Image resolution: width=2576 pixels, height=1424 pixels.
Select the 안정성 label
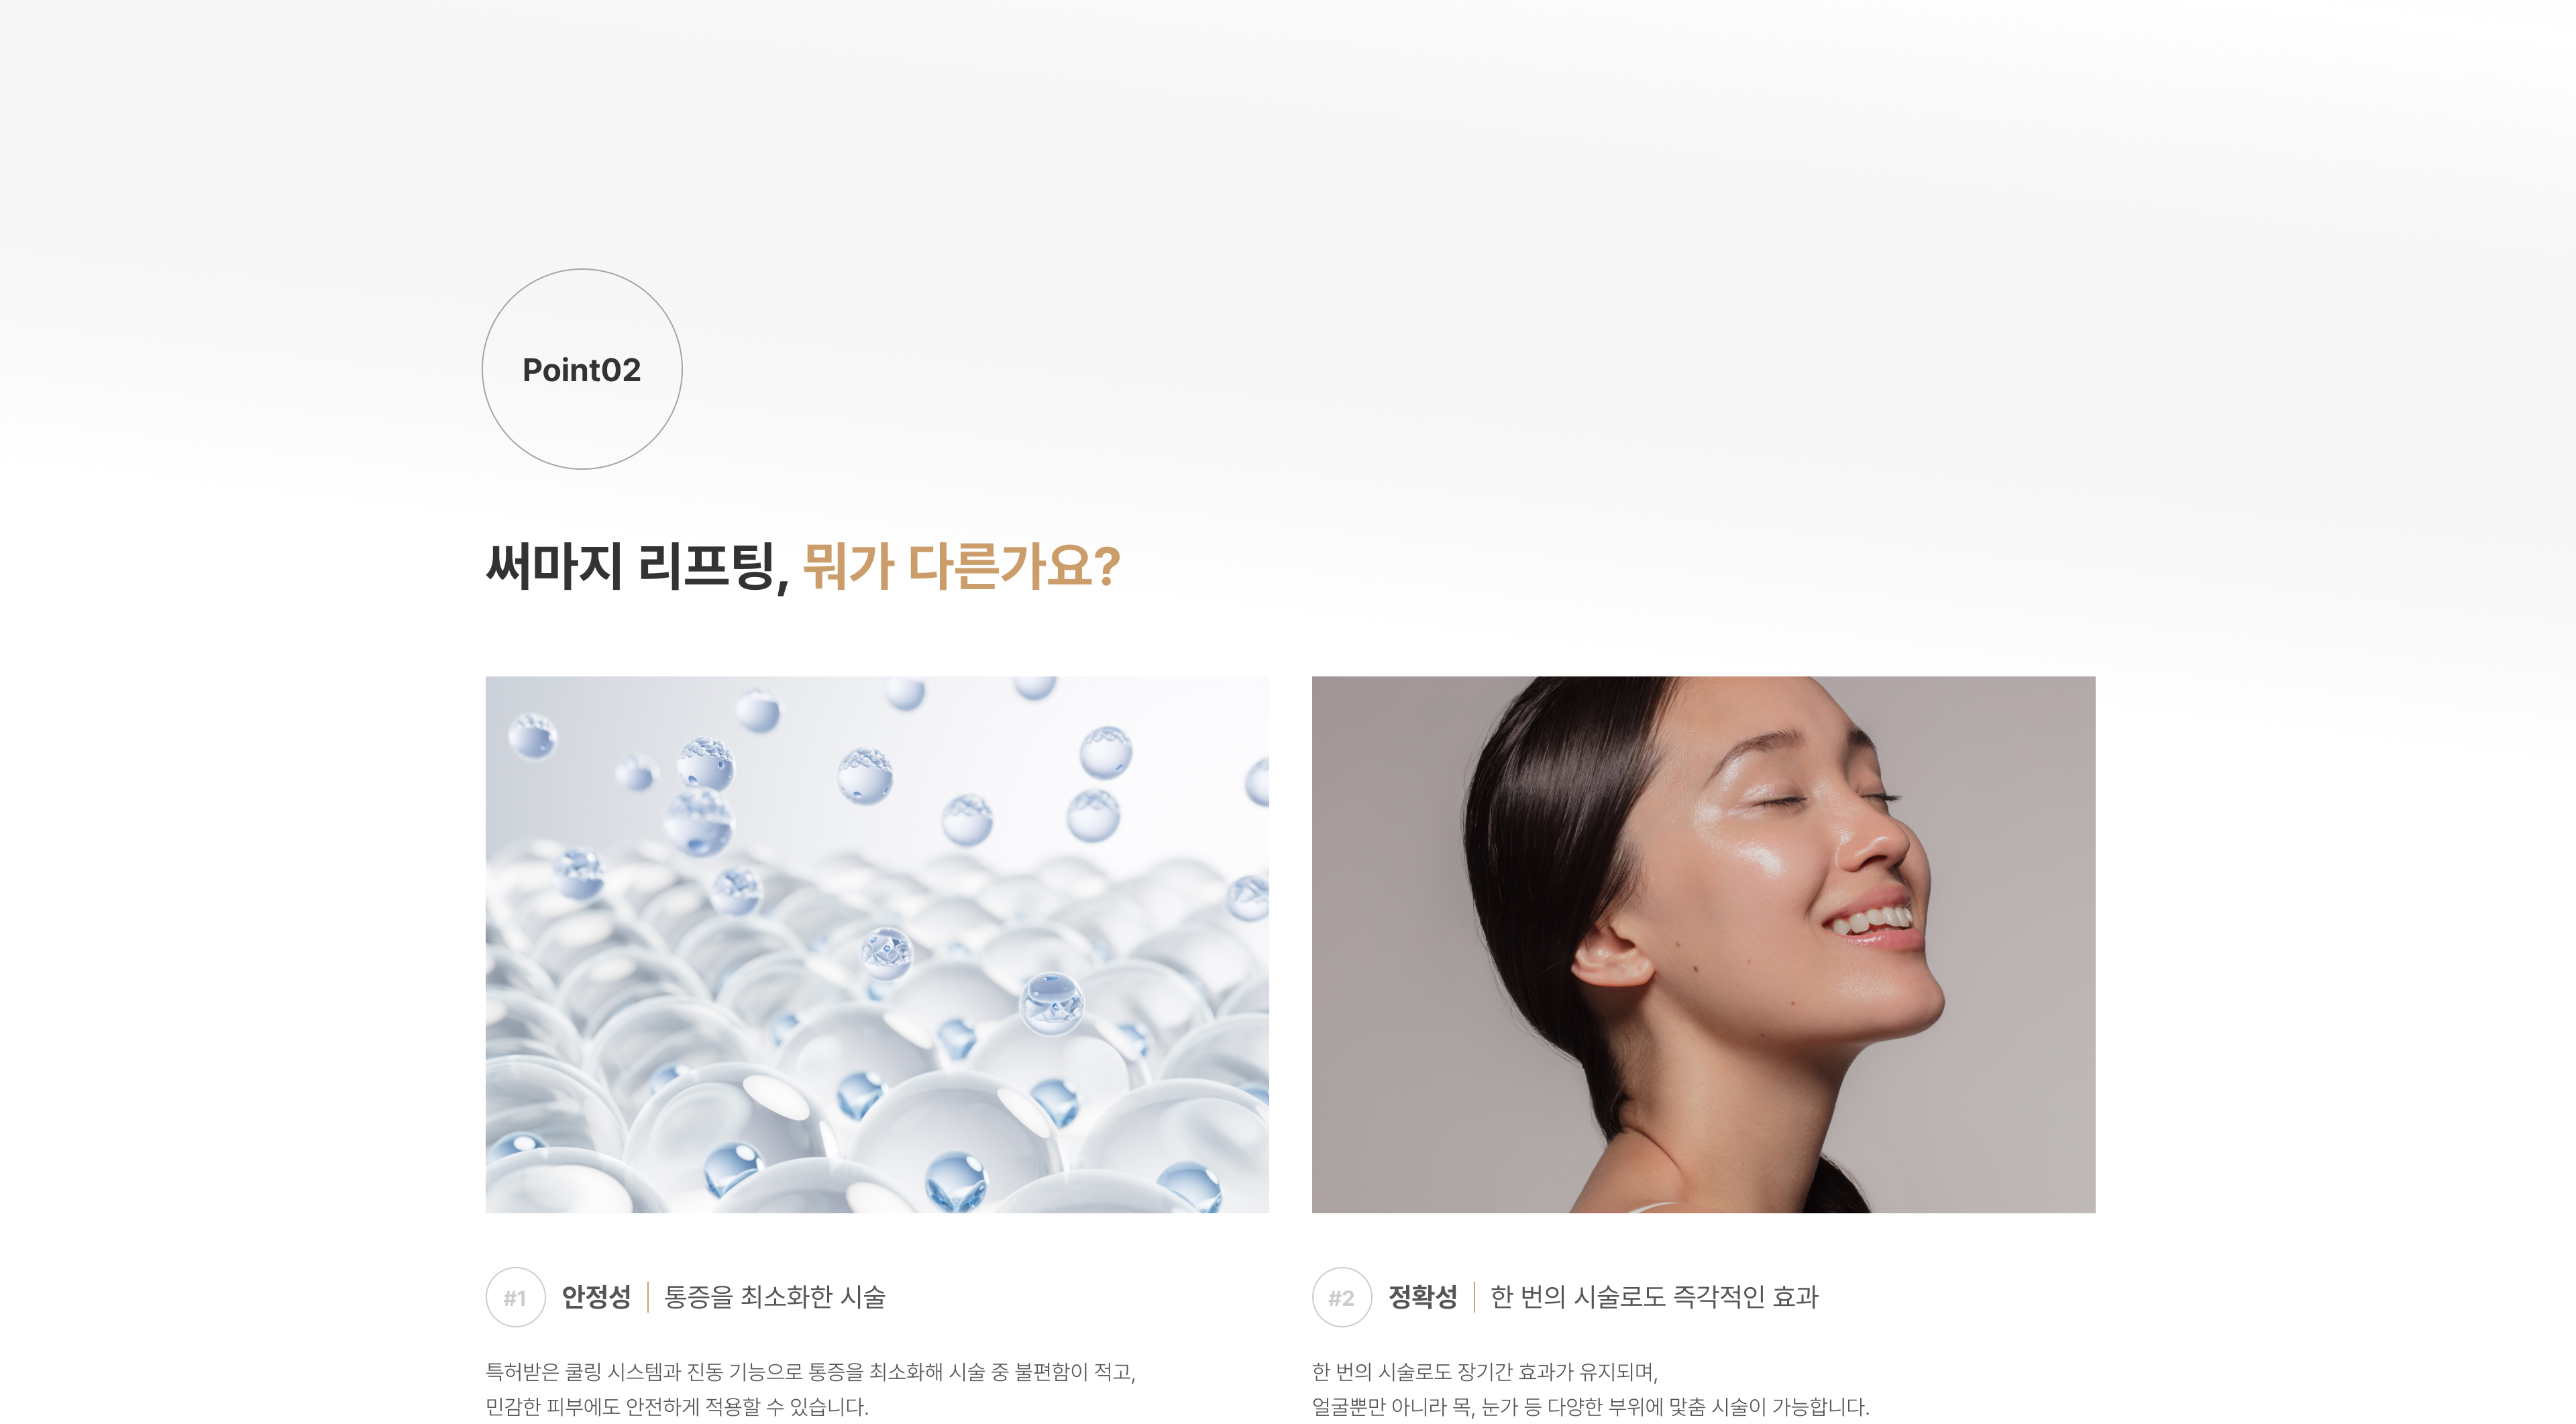pos(596,1297)
